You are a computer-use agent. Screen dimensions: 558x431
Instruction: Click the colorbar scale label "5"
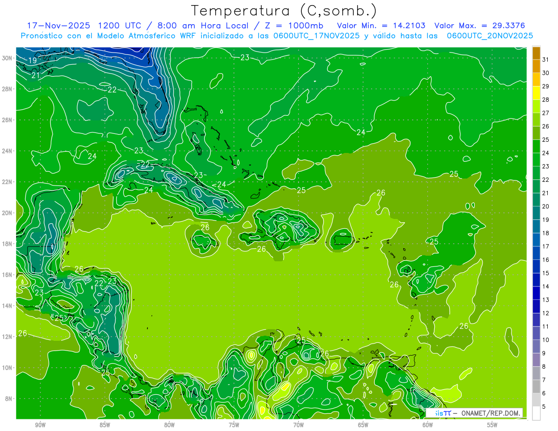coord(544,407)
